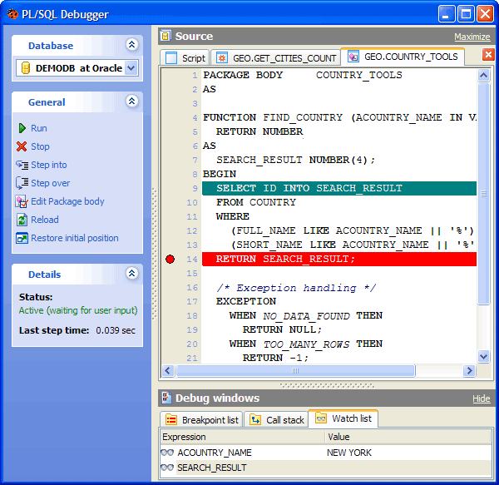Click the red Stop icon

22,146
